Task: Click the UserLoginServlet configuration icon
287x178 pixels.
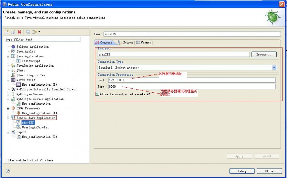Action: (18, 127)
